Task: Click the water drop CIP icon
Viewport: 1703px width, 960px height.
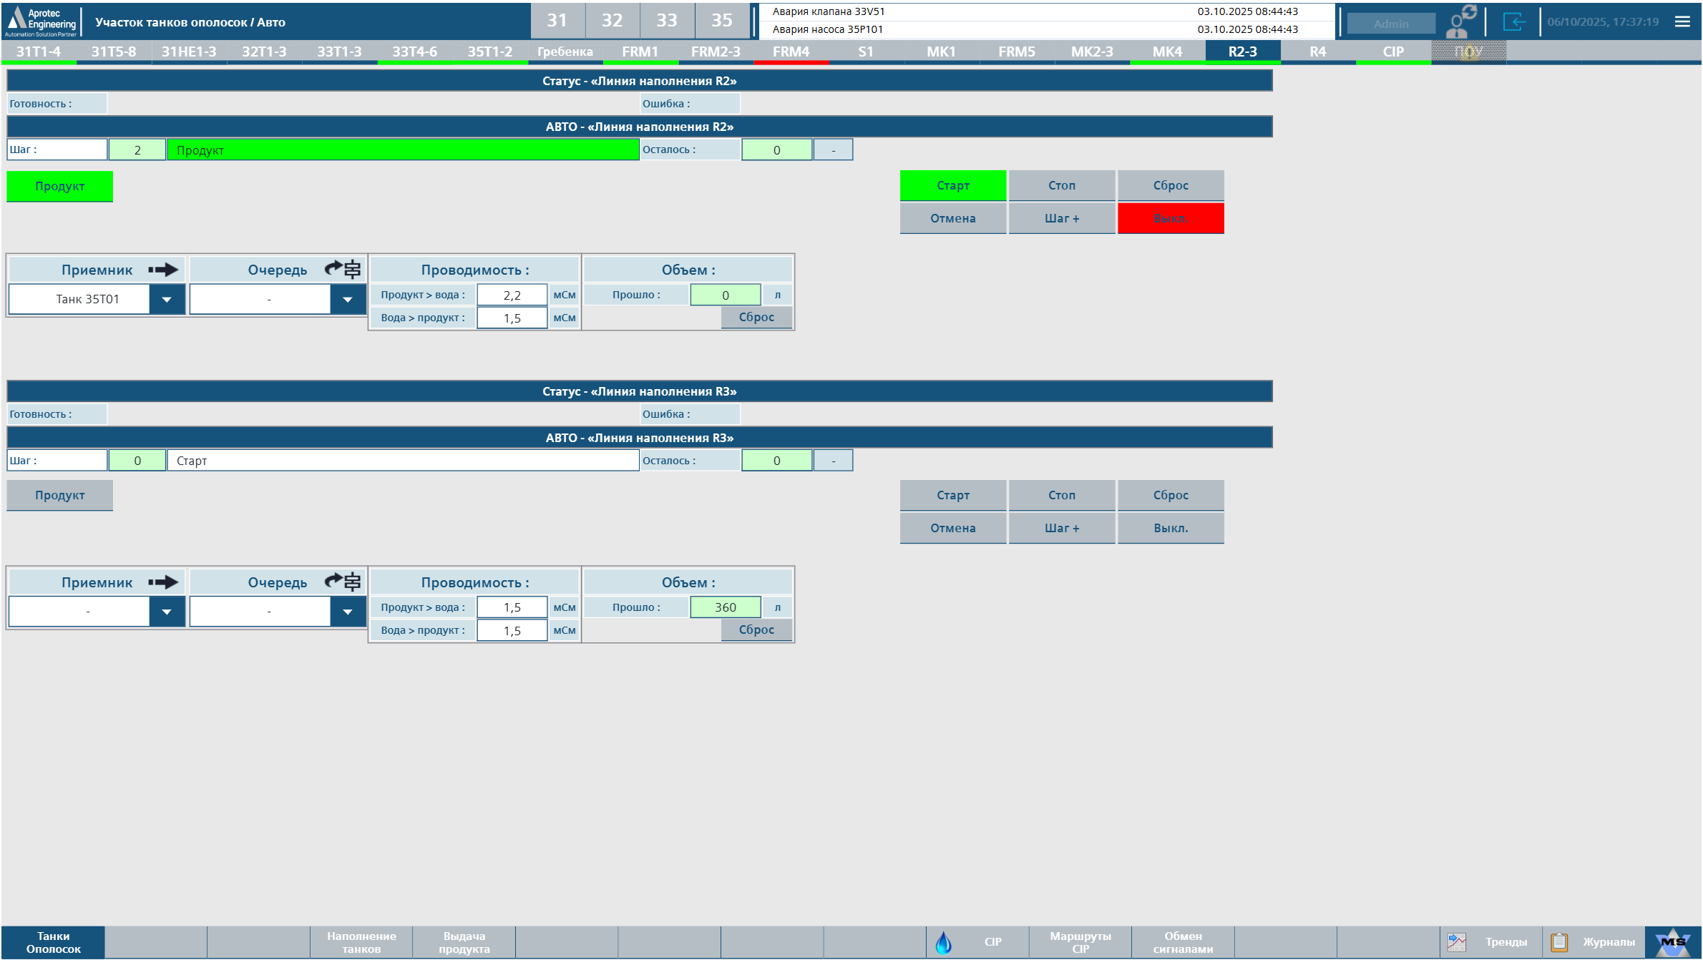Action: (x=943, y=942)
